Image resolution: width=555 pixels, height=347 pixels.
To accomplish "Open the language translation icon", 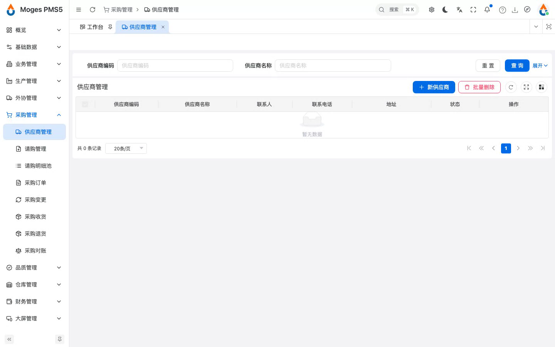I will point(459,10).
